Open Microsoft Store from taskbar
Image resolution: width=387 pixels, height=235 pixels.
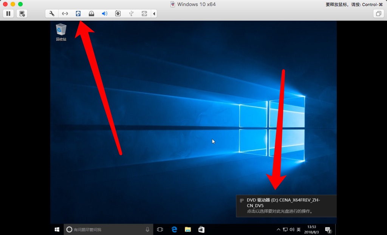tap(201, 229)
